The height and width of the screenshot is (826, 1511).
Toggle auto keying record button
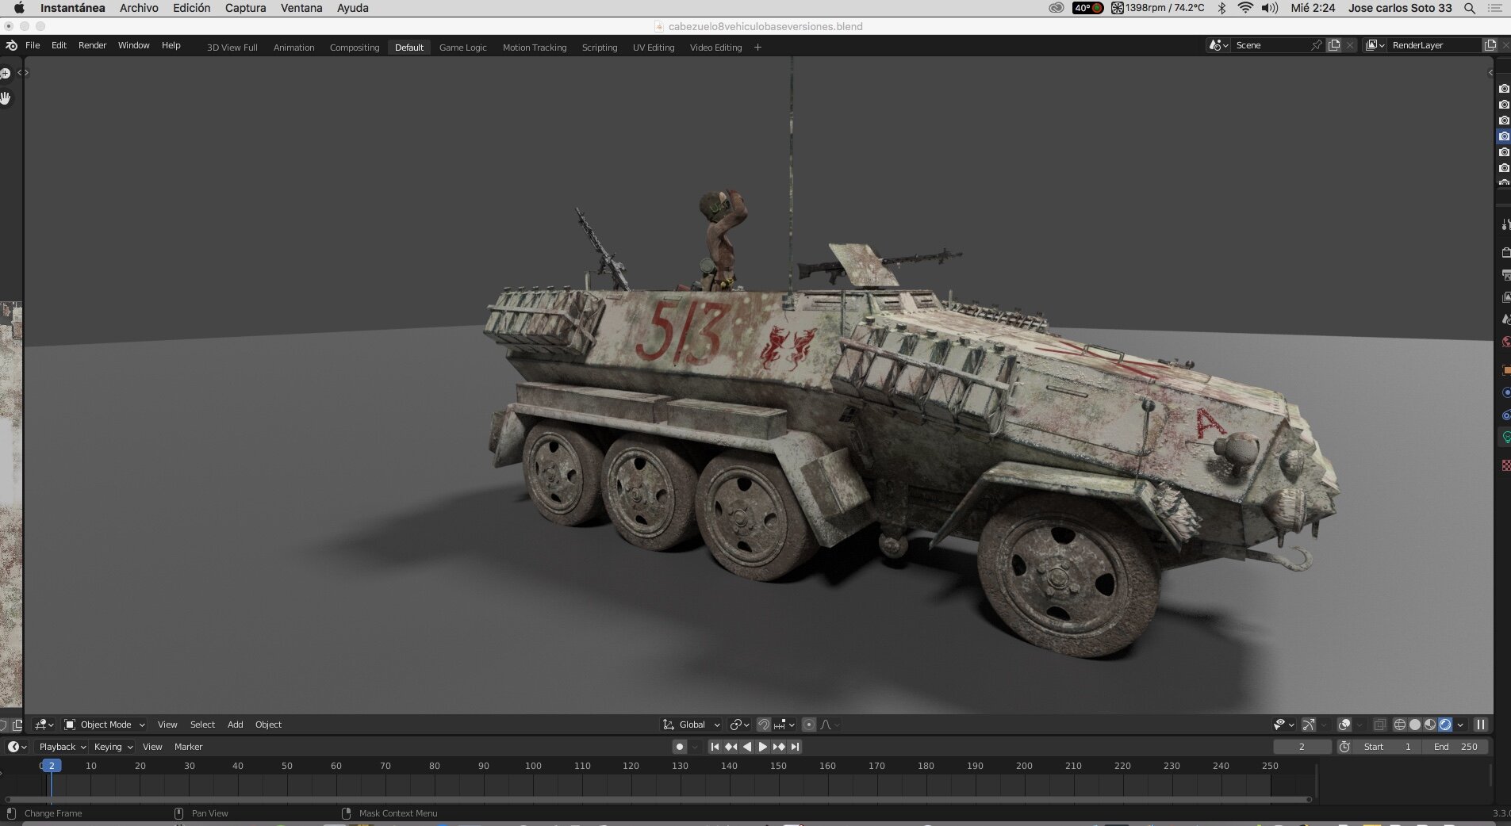click(680, 747)
